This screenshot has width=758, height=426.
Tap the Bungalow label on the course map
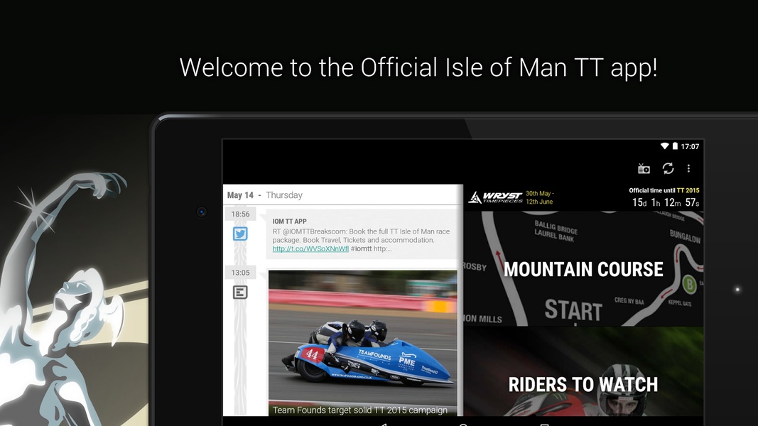tap(685, 236)
